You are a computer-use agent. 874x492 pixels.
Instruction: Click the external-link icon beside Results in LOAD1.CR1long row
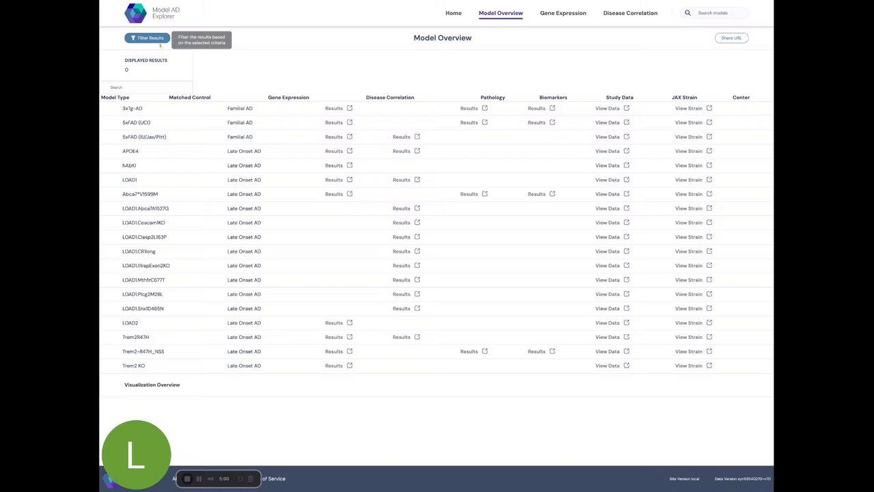(x=417, y=251)
